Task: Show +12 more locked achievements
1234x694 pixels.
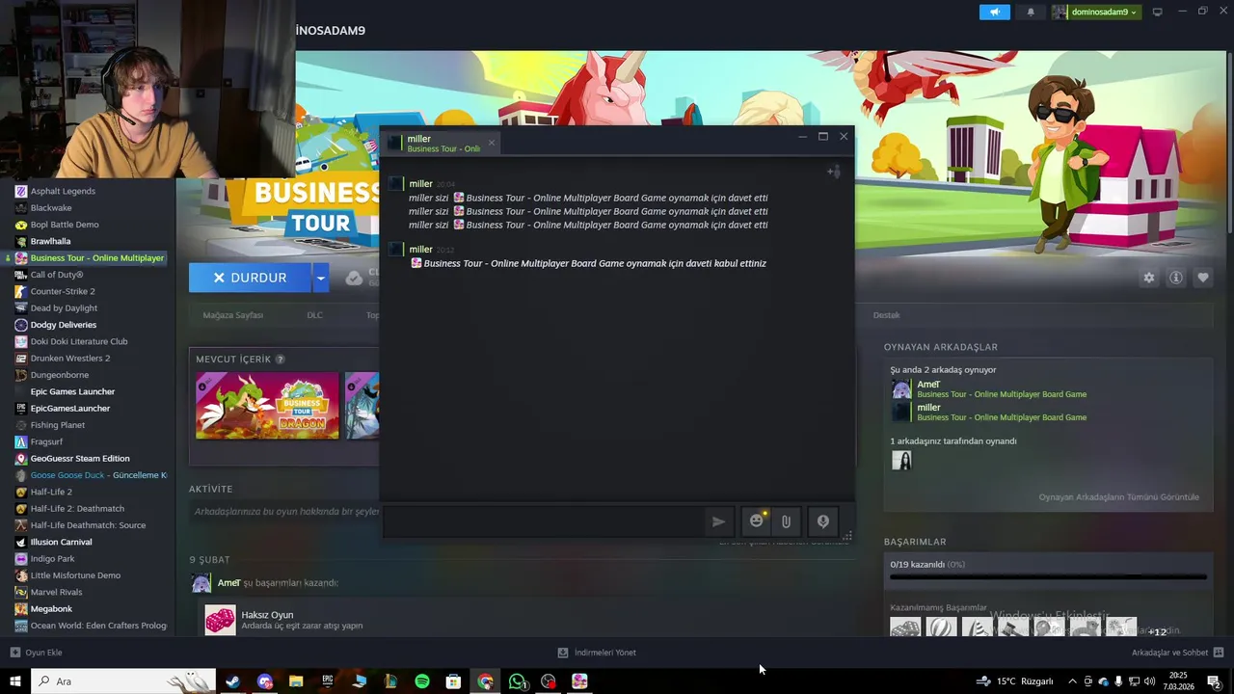Action: (1158, 631)
